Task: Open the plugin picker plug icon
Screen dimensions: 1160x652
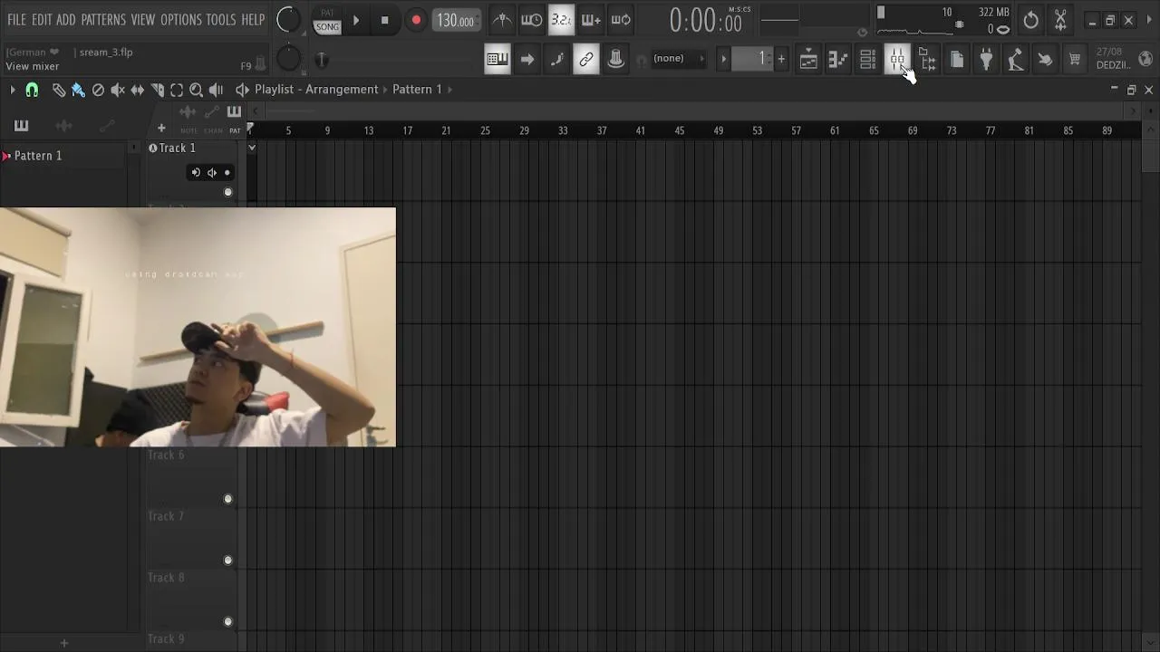Action: tap(986, 60)
